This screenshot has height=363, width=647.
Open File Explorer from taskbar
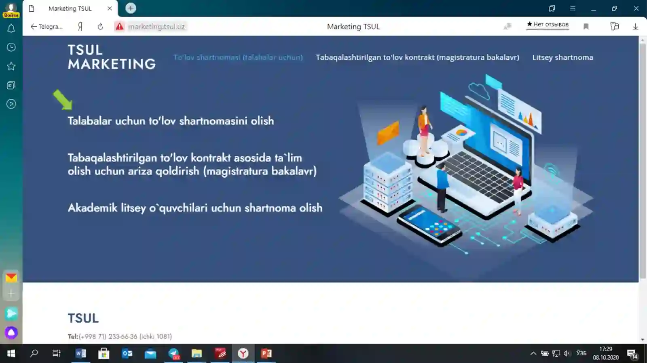[197, 354]
